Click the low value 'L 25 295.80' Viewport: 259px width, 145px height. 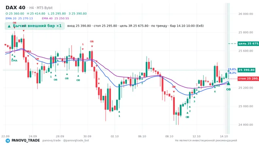[x=57, y=14]
